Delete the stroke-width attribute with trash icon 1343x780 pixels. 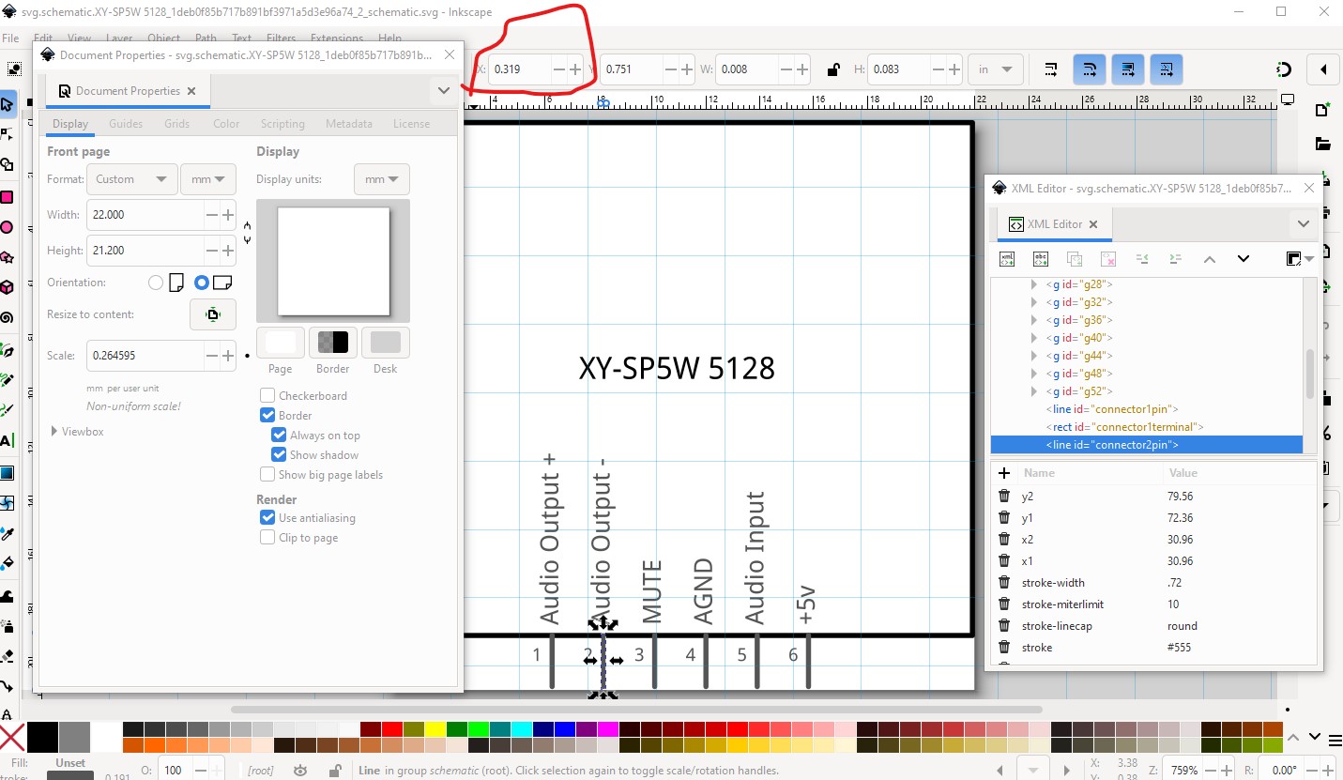[1004, 583]
